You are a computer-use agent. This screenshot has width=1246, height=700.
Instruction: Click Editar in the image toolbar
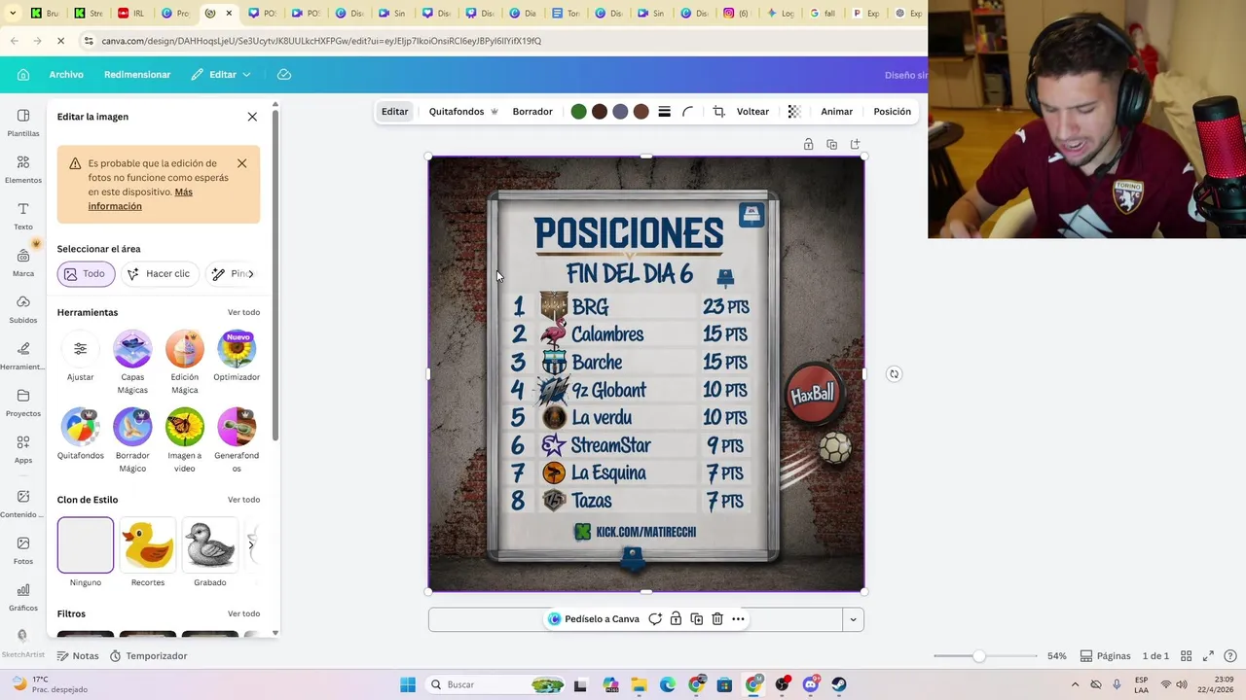(x=394, y=112)
